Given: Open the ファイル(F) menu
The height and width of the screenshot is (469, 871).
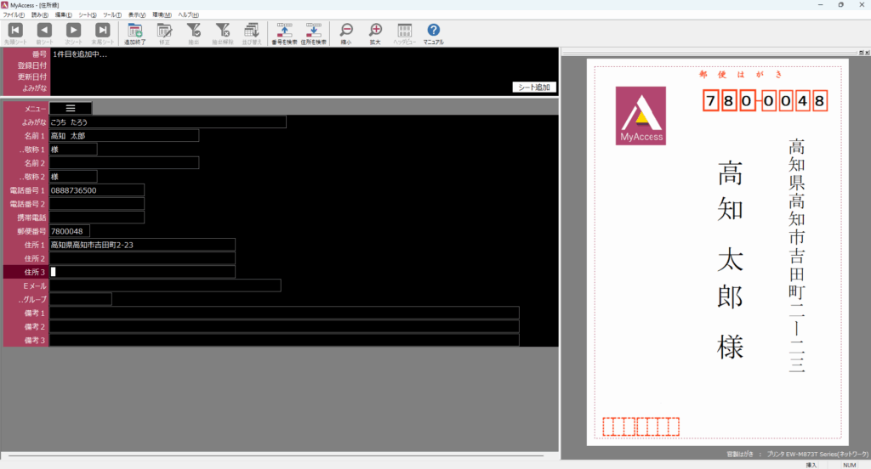Looking at the screenshot, I should (x=14, y=15).
